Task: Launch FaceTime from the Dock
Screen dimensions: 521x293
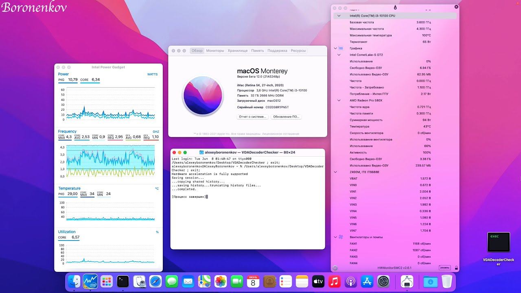Action: (x=236, y=281)
